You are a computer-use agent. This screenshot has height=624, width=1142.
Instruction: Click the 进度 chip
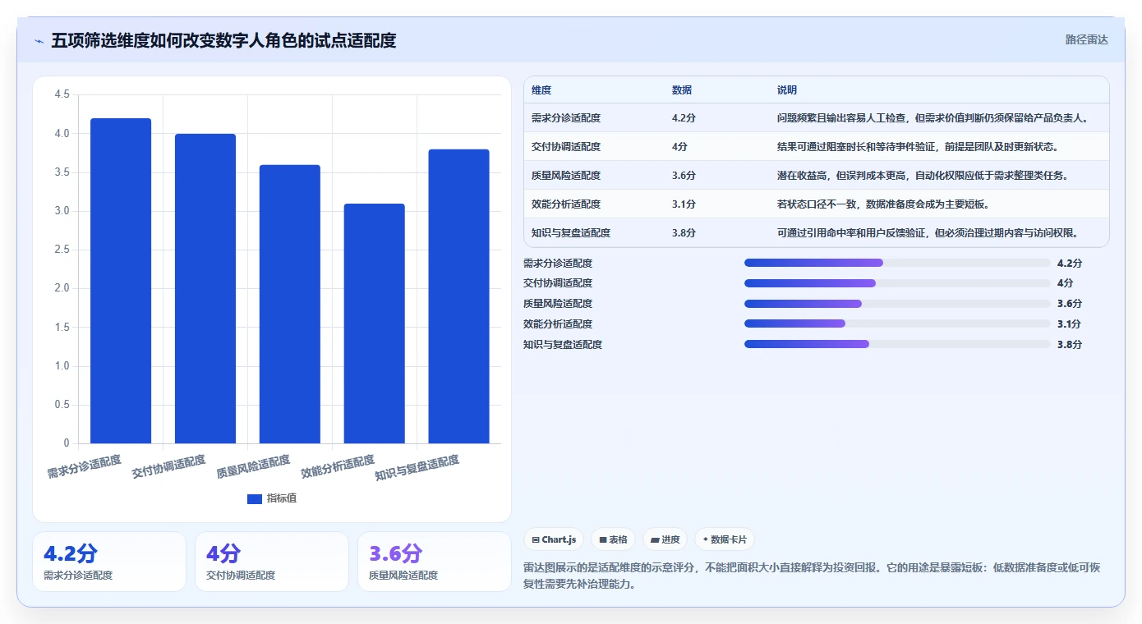tap(665, 539)
